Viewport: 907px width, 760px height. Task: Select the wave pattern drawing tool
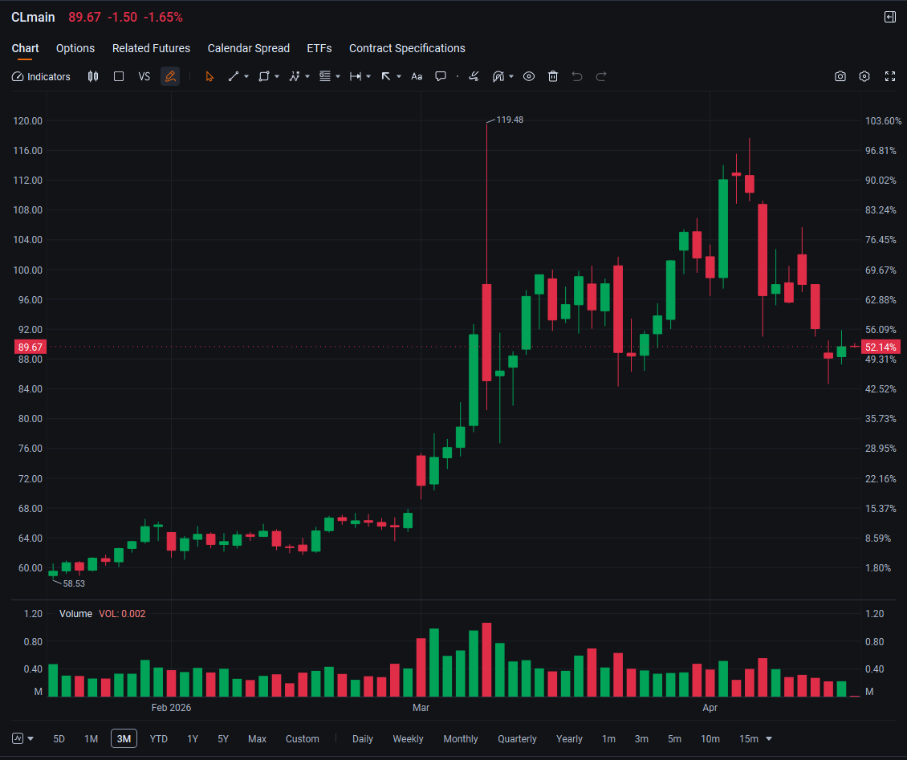(x=295, y=76)
